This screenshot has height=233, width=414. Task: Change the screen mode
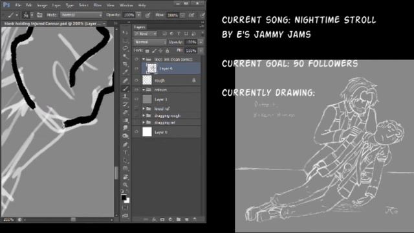coord(125,216)
